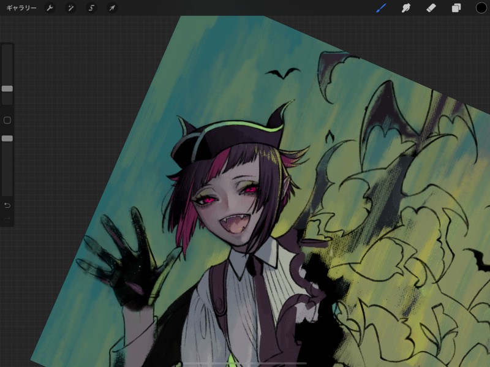This screenshot has height=367, width=490.
Task: Select the Brush tool
Action: pyautogui.click(x=381, y=8)
